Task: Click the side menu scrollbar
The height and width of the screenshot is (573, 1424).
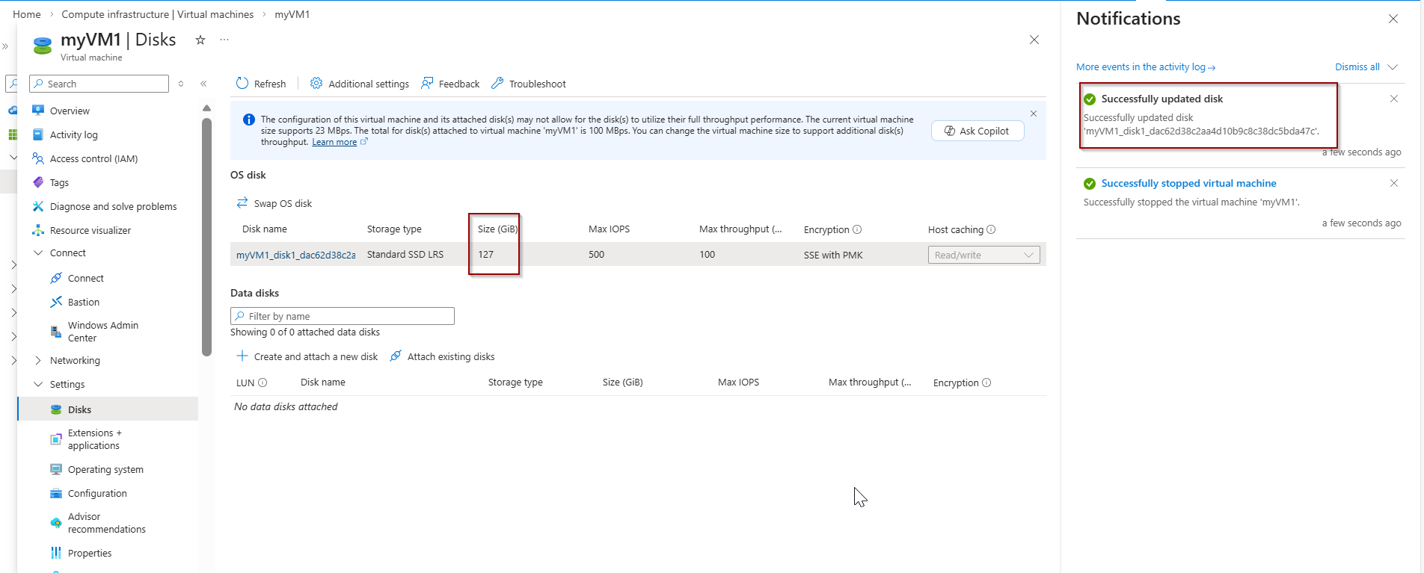Action: [206, 236]
